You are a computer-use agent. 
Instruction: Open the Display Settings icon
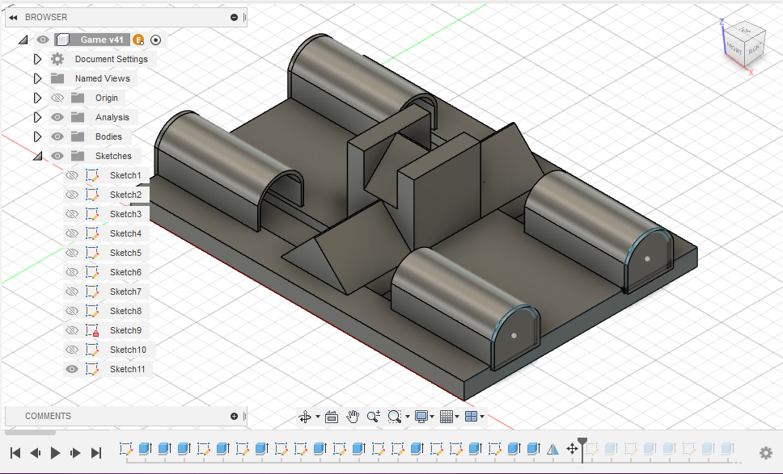click(421, 416)
